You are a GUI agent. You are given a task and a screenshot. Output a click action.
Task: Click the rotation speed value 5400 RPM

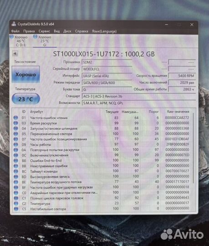click(x=182, y=76)
